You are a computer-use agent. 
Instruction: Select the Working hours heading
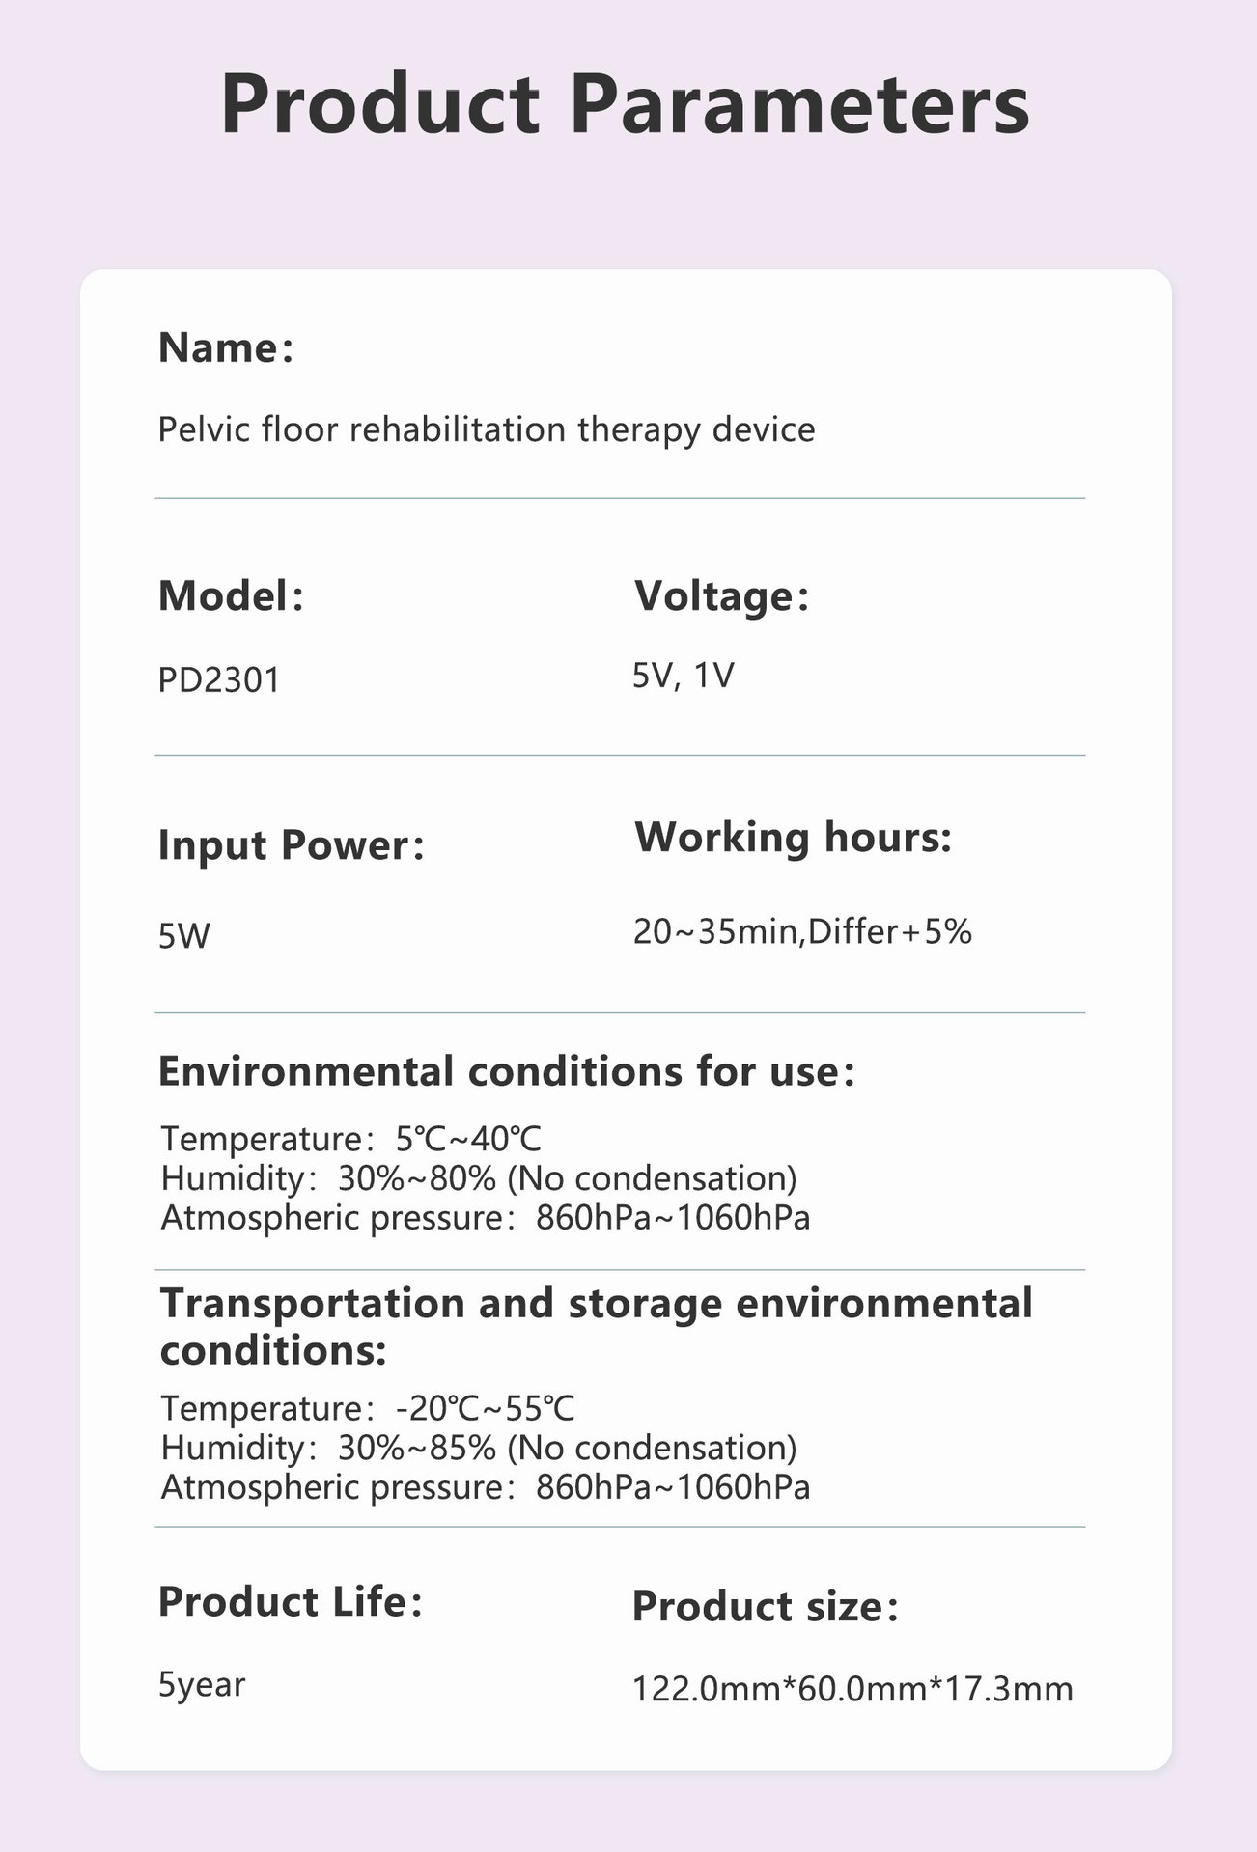(794, 837)
